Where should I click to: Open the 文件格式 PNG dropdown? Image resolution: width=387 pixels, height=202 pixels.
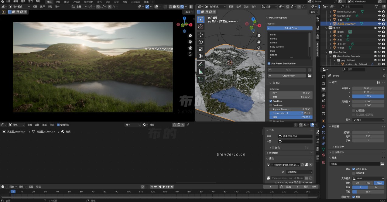click(x=368, y=178)
